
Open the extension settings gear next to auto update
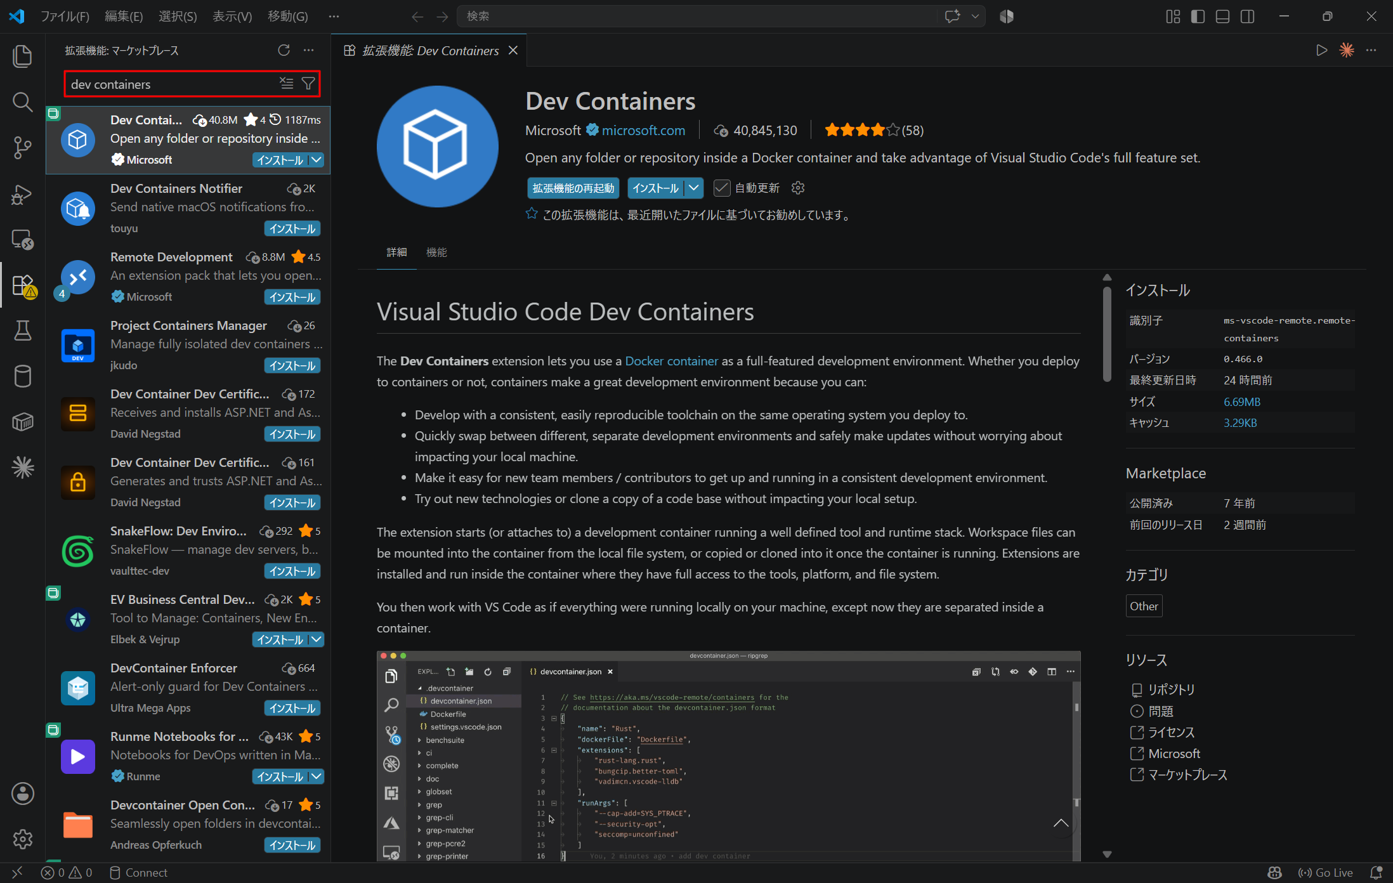coord(798,188)
